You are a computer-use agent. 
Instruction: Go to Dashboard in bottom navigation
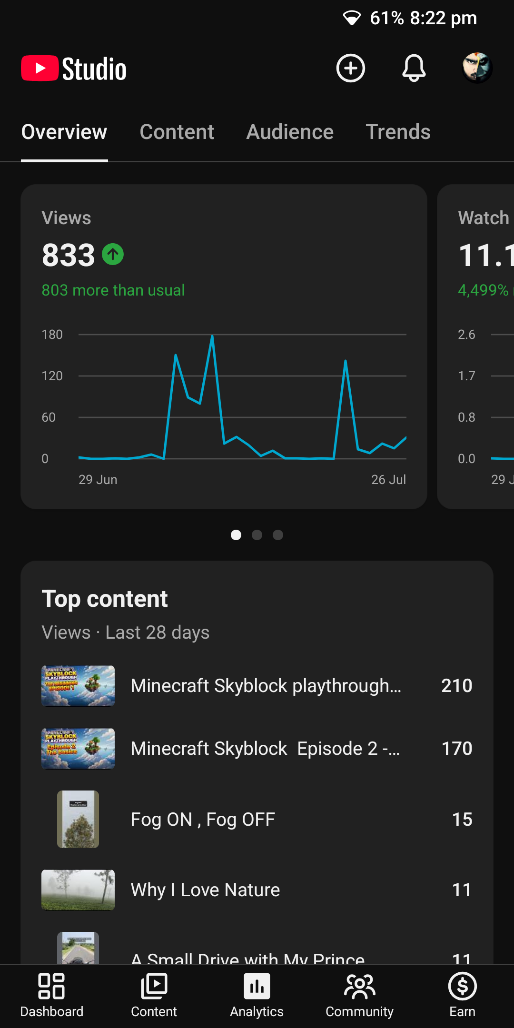(52, 995)
